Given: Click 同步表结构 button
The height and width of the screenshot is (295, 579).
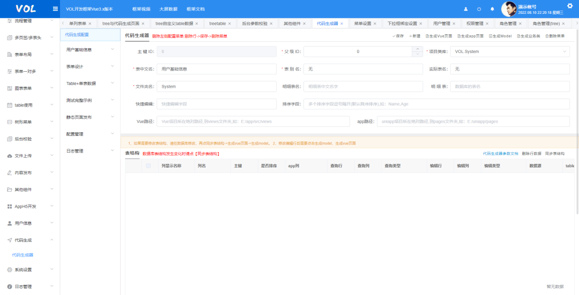Looking at the screenshot, I should point(555,154).
